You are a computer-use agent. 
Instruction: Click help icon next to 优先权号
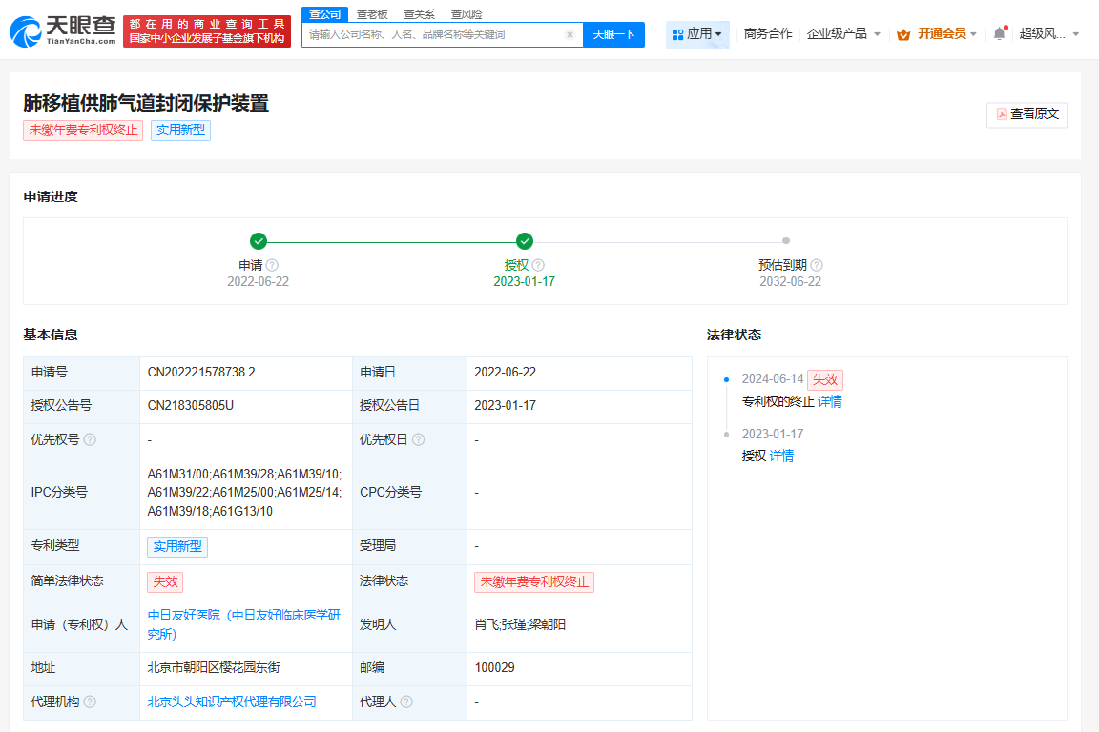pos(89,440)
